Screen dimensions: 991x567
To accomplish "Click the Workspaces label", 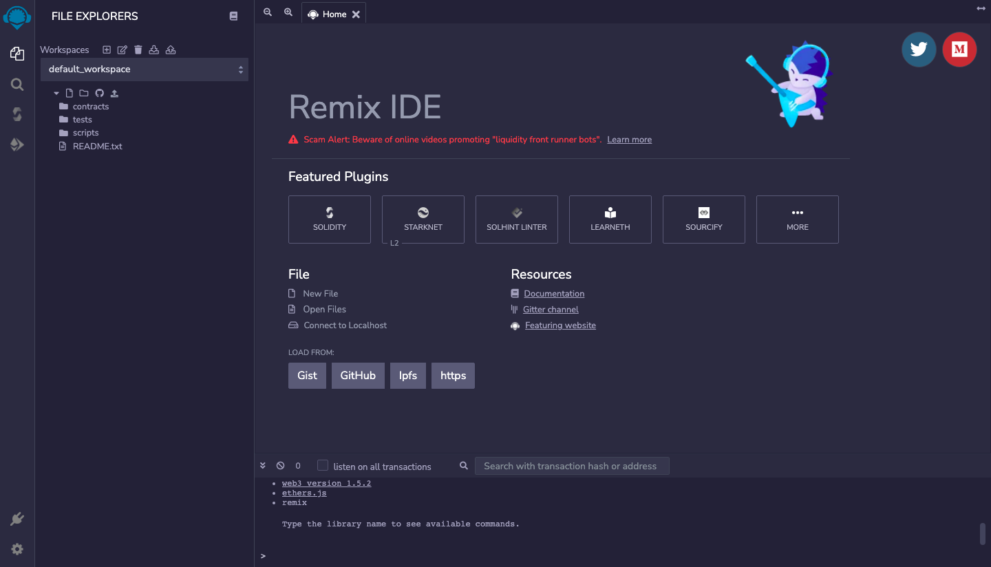I will pyautogui.click(x=65, y=50).
